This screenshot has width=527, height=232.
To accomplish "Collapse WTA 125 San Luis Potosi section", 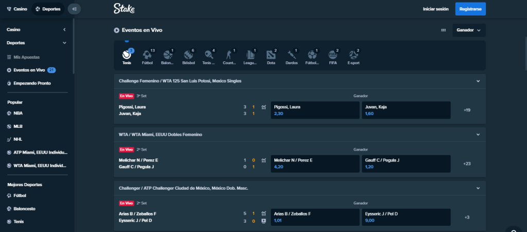I will pos(478,81).
